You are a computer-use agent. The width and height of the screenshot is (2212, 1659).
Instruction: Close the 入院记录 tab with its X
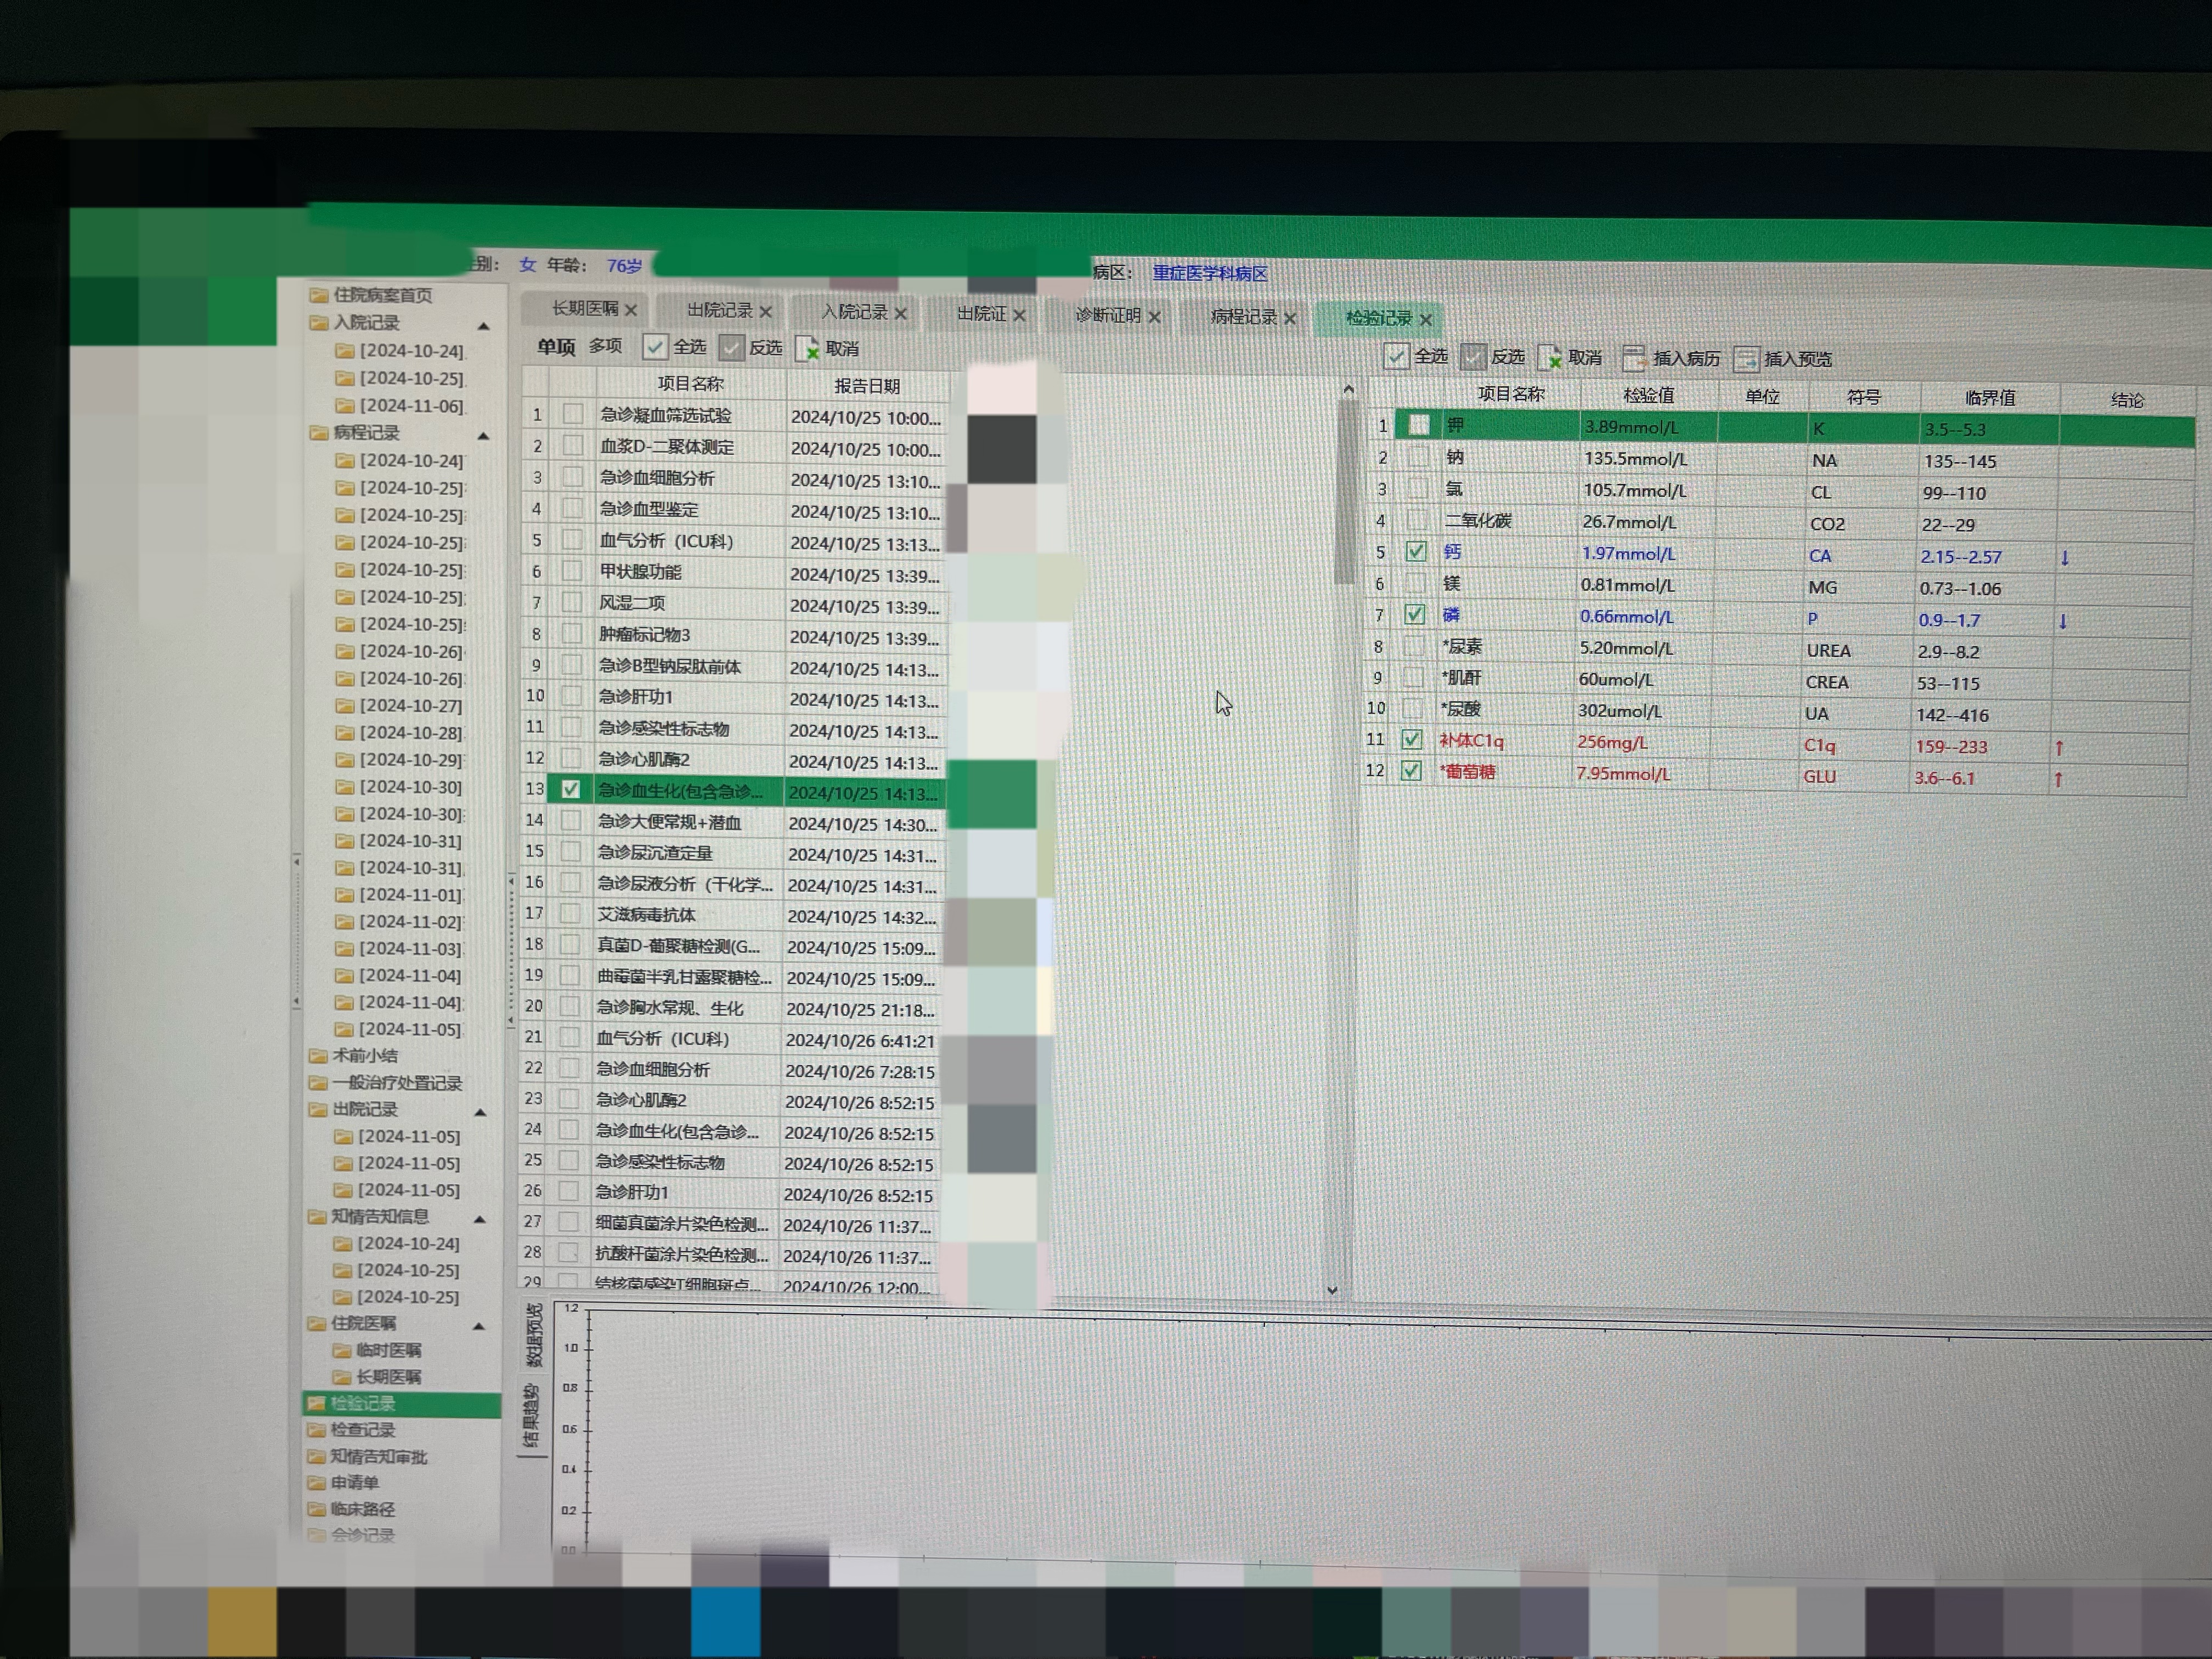pos(901,314)
